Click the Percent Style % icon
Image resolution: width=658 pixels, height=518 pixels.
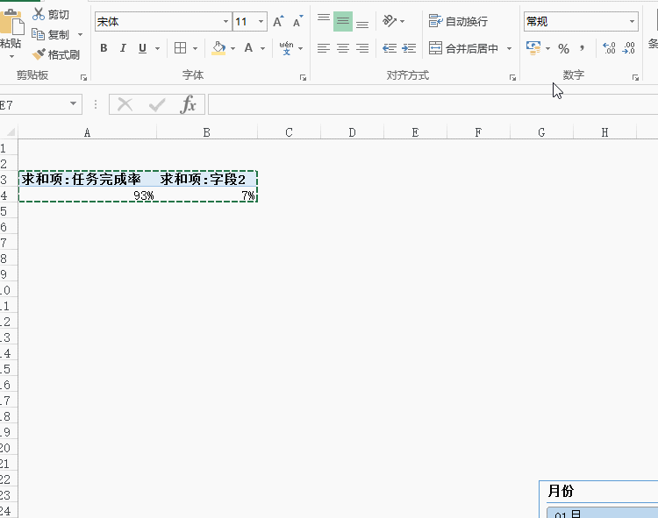563,48
